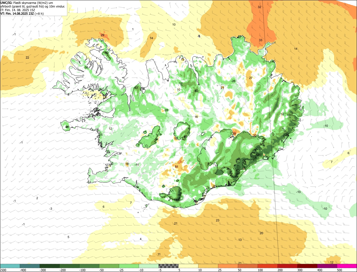Click the title line 'UWC/IG: Flæði skynvarma (W/m2) um'
This screenshot has height=272, width=357.
27,3
